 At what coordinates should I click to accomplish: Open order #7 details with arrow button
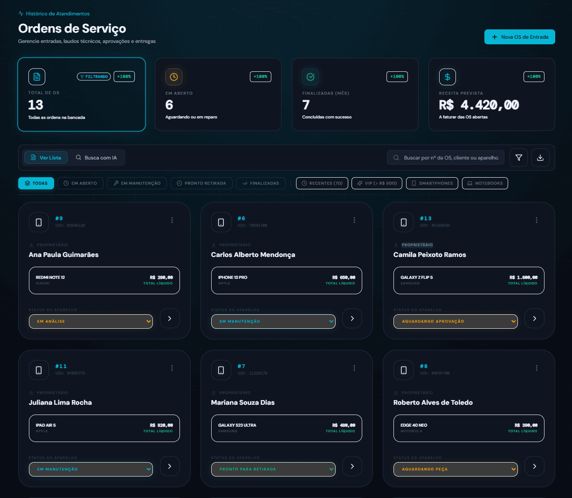point(352,466)
